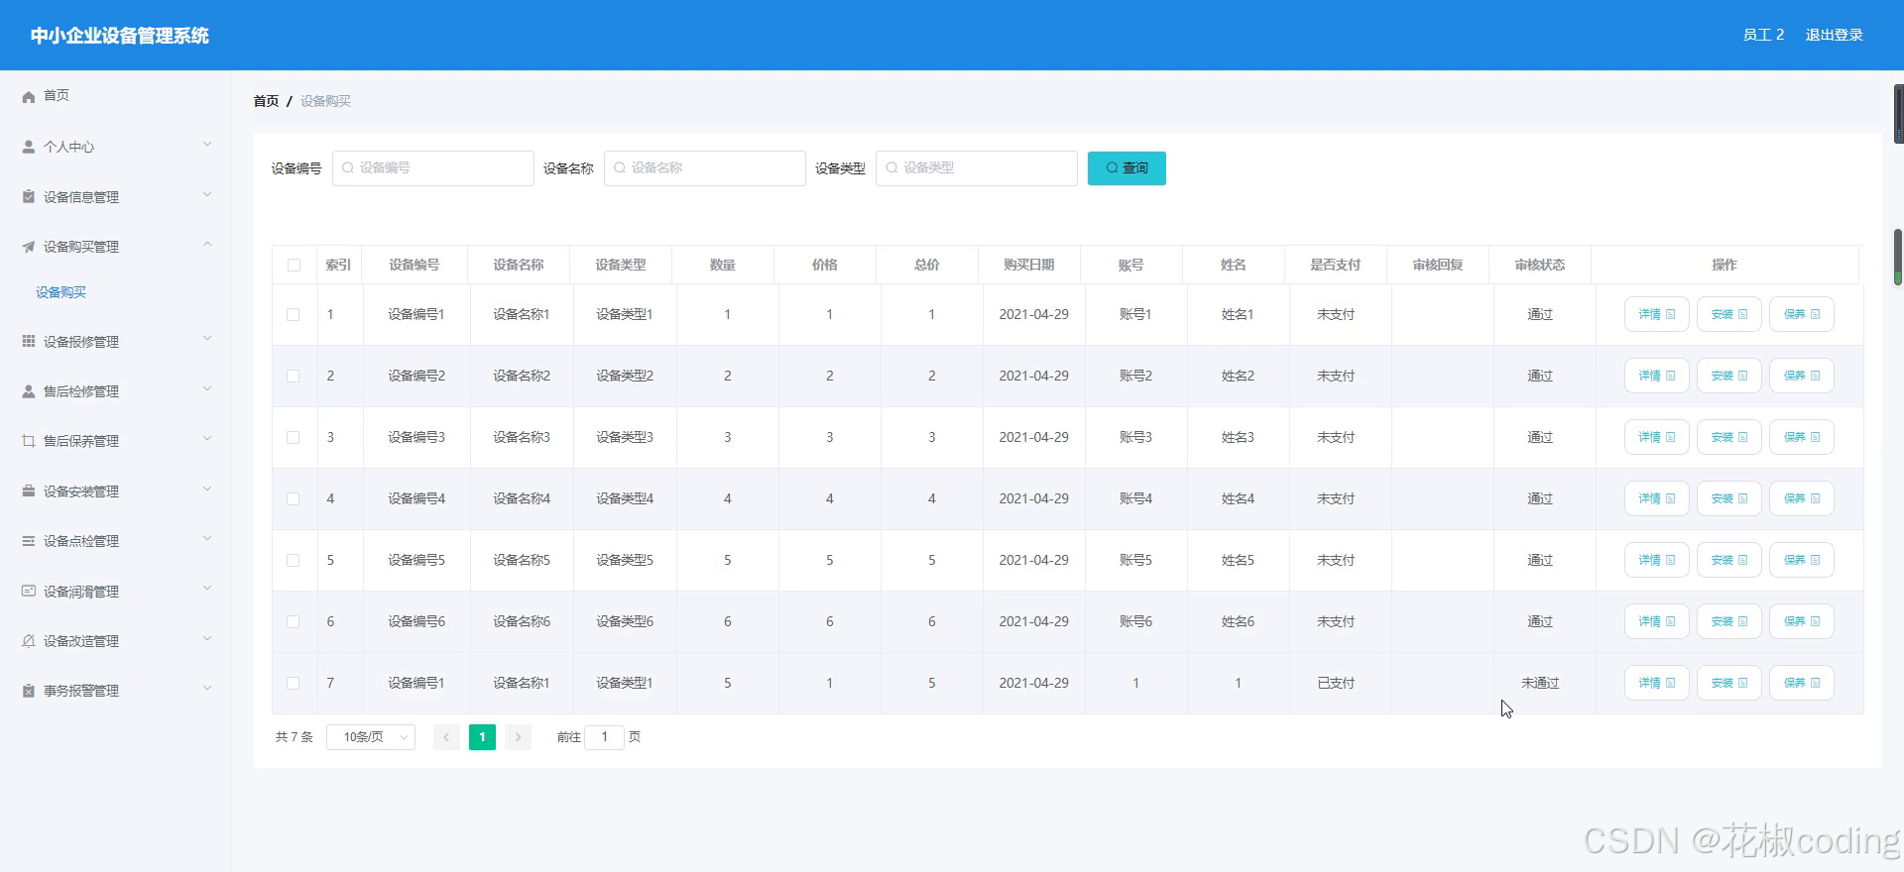This screenshot has width=1904, height=872.
Task: Select the 设备购买 submenu item
Action: (x=61, y=292)
